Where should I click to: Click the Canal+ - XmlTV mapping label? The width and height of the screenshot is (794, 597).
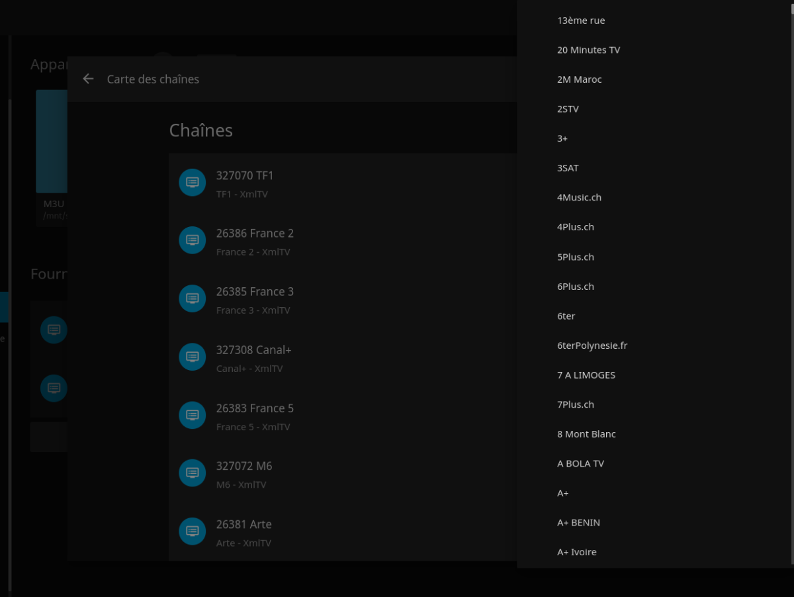(249, 369)
